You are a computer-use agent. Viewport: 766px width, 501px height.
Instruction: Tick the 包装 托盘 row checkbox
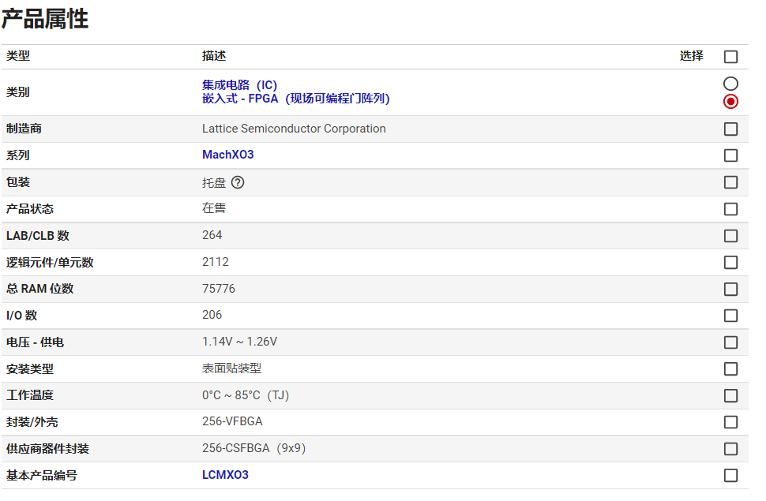point(730,182)
